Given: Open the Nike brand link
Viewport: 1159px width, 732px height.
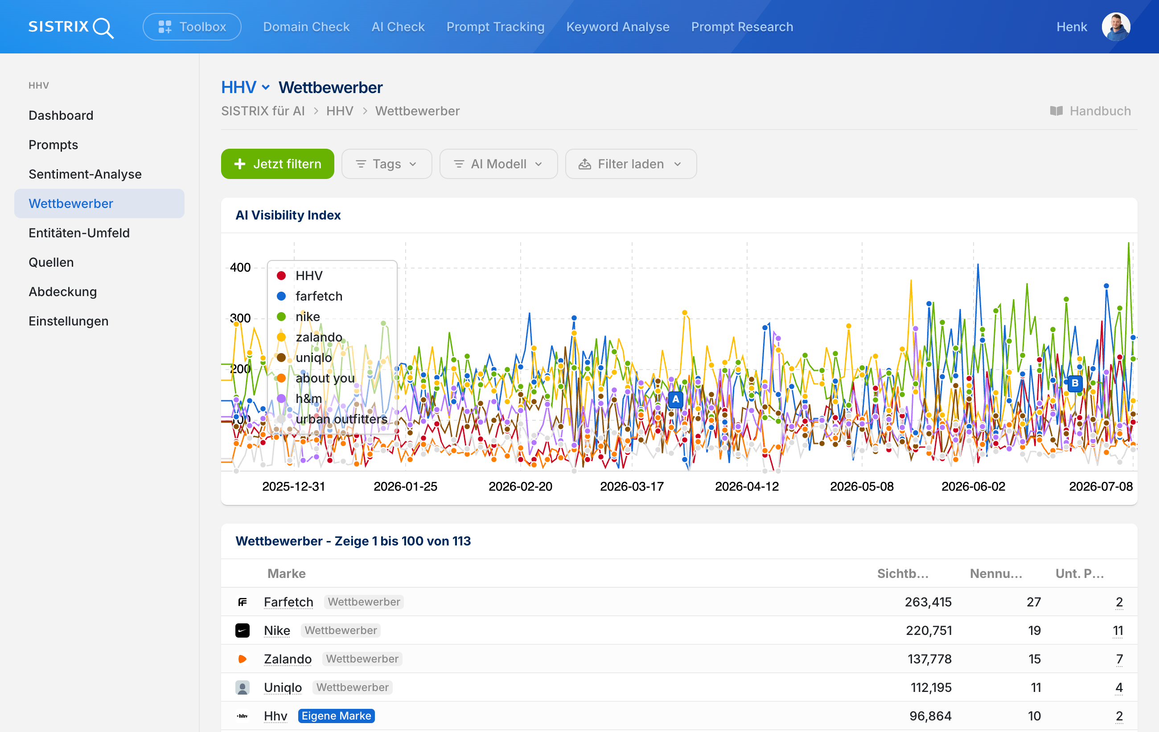Looking at the screenshot, I should tap(277, 630).
